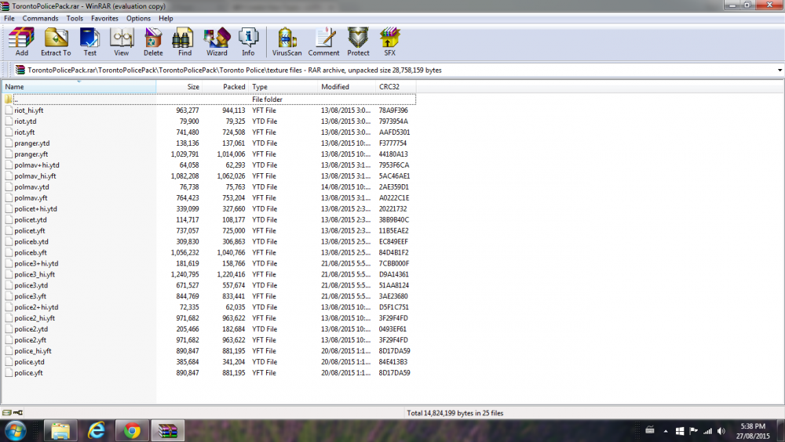Click the WinRAR taskbar button
The image size is (785, 442).
click(x=168, y=431)
